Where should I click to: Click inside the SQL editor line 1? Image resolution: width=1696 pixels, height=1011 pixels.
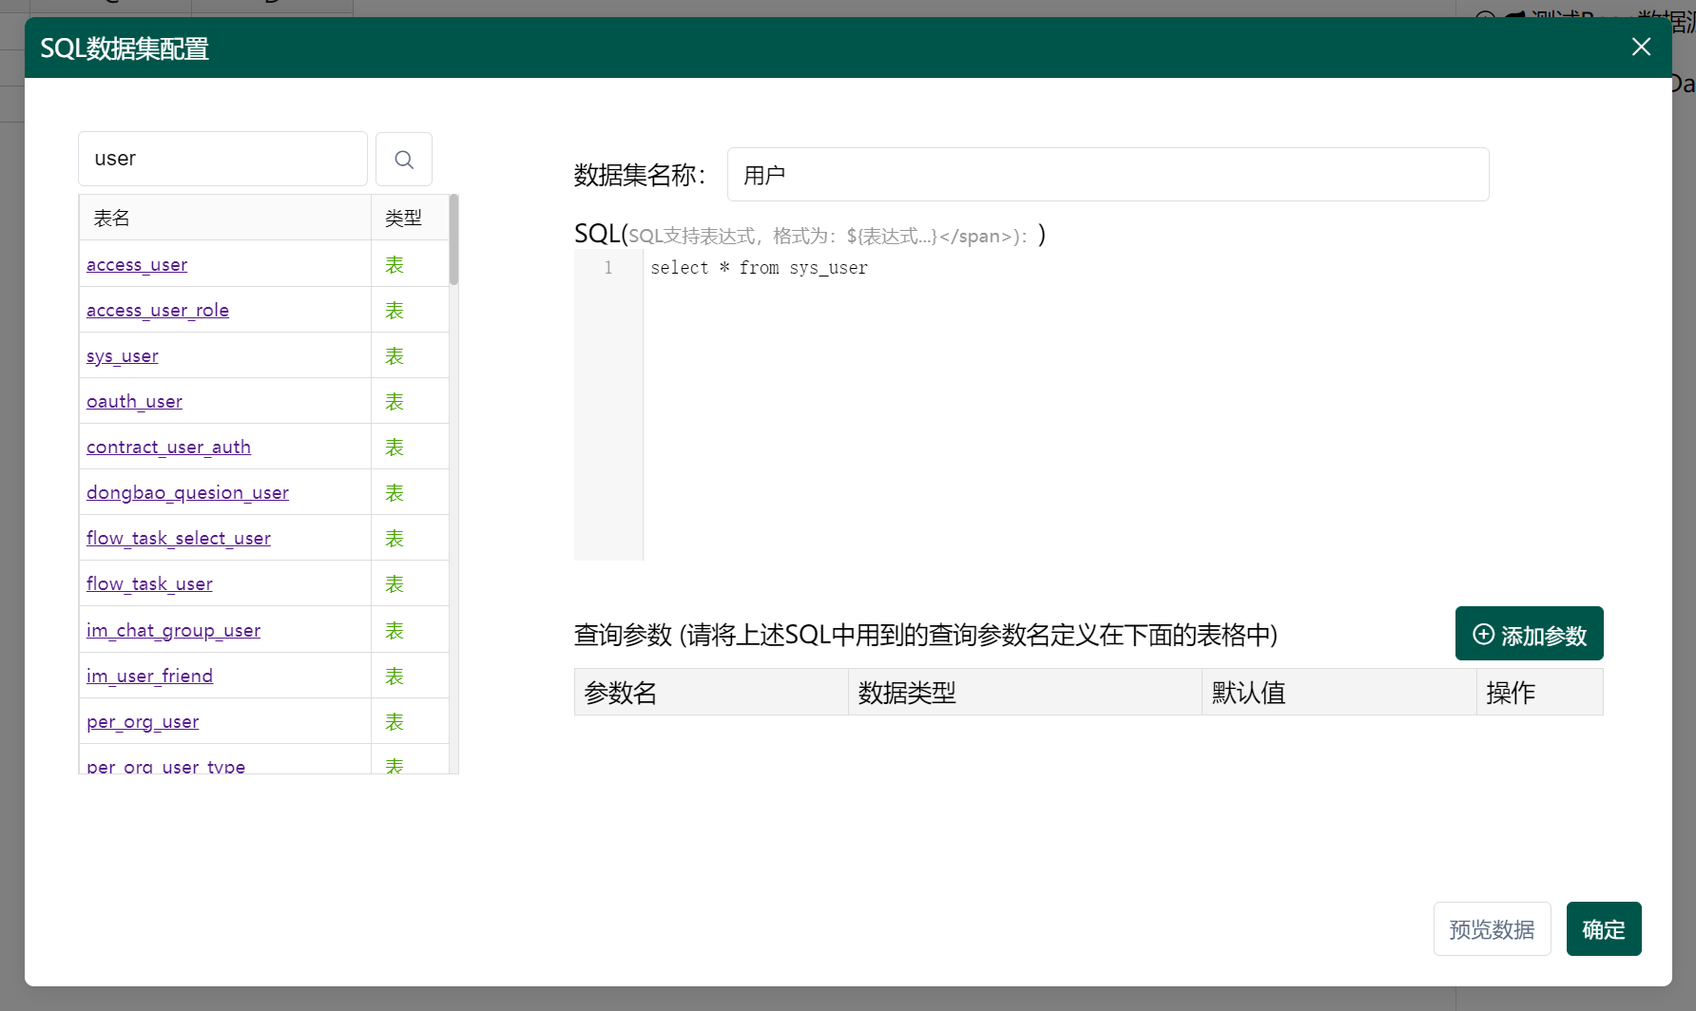tap(856, 268)
